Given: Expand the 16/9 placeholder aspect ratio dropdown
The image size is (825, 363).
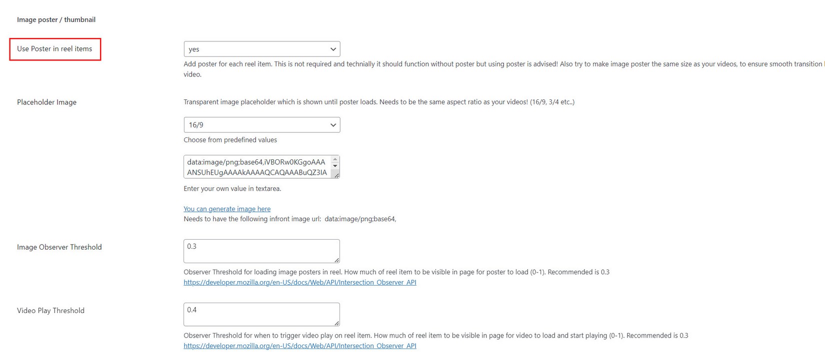Looking at the screenshot, I should (x=261, y=125).
